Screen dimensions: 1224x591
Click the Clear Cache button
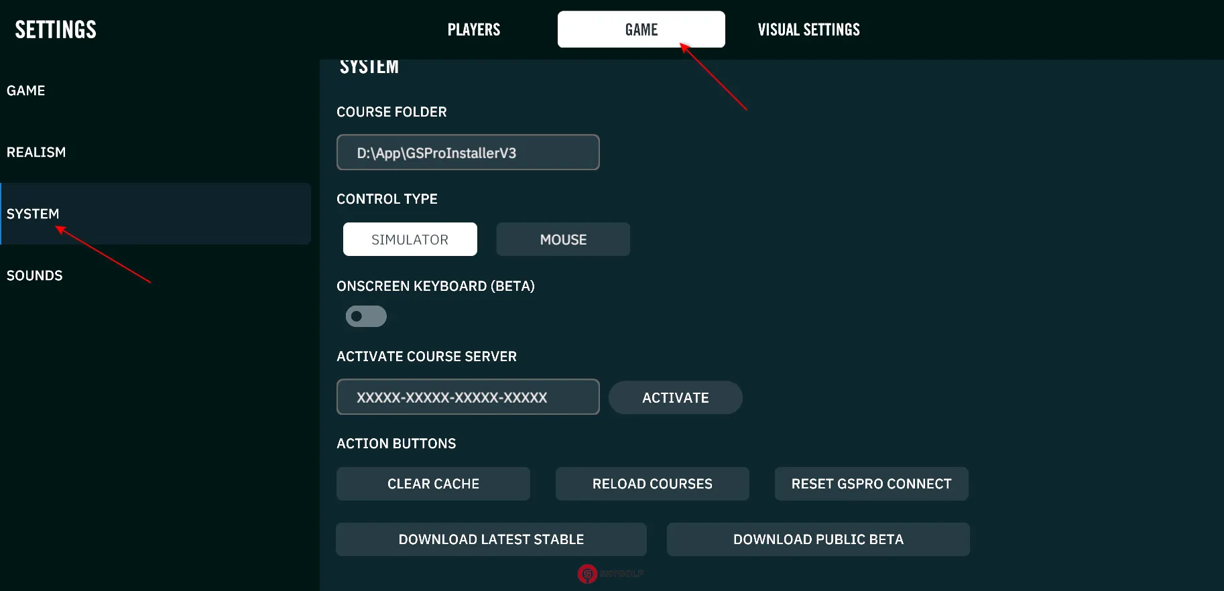pyautogui.click(x=433, y=484)
